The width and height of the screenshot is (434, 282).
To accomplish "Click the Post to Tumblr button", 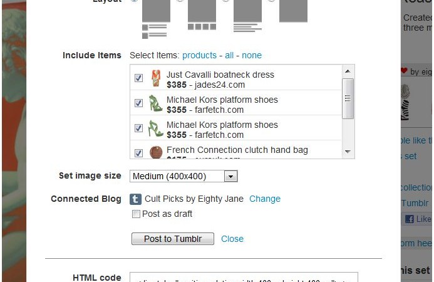I will 173,239.
